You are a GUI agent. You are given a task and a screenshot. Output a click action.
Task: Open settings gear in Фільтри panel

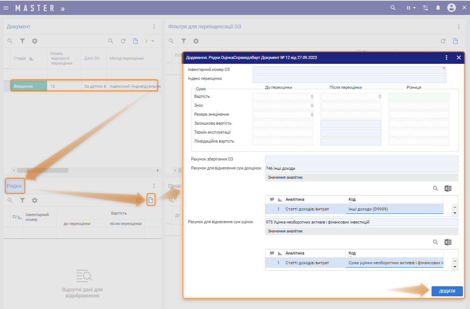196,41
